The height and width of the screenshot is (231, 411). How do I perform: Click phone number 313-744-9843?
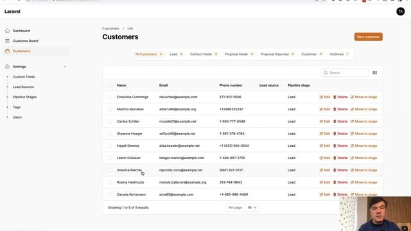pos(231,182)
